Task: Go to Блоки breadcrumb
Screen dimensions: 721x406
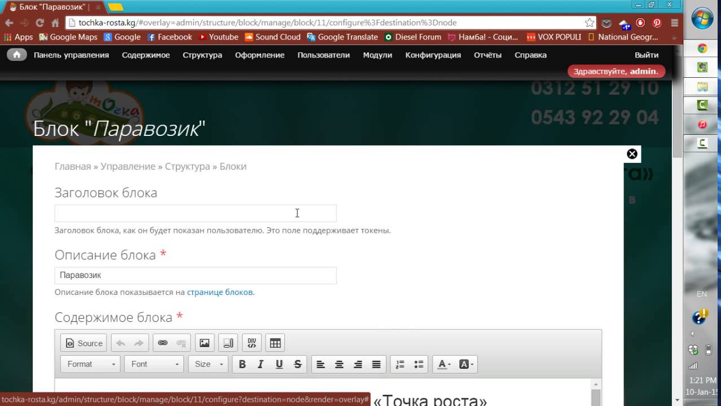Action: tap(233, 166)
